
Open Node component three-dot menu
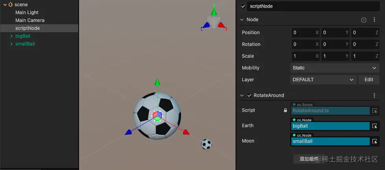click(374, 20)
